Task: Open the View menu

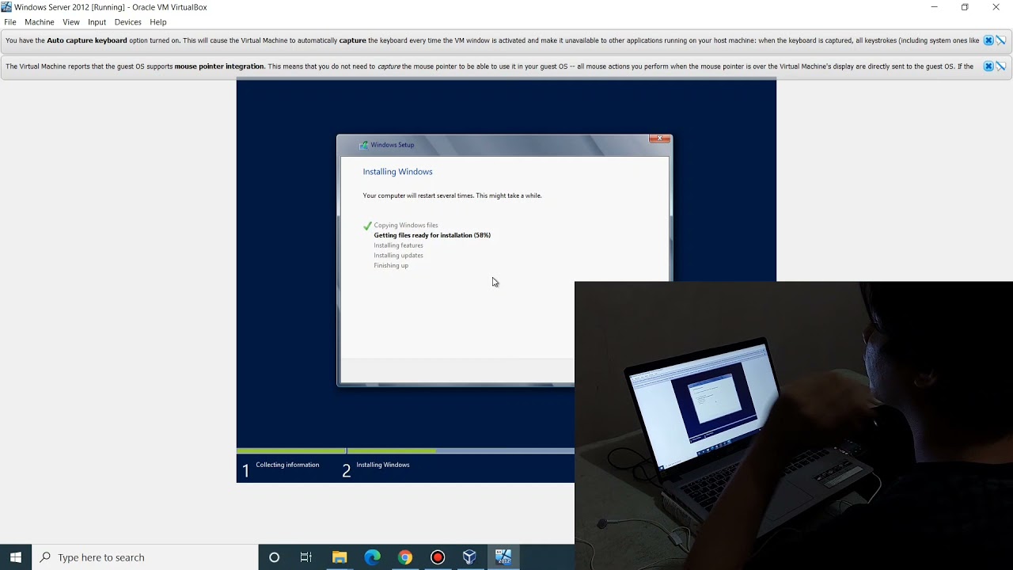Action: [x=71, y=22]
